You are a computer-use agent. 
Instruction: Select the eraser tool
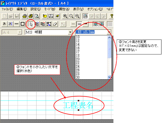(x=55, y=24)
